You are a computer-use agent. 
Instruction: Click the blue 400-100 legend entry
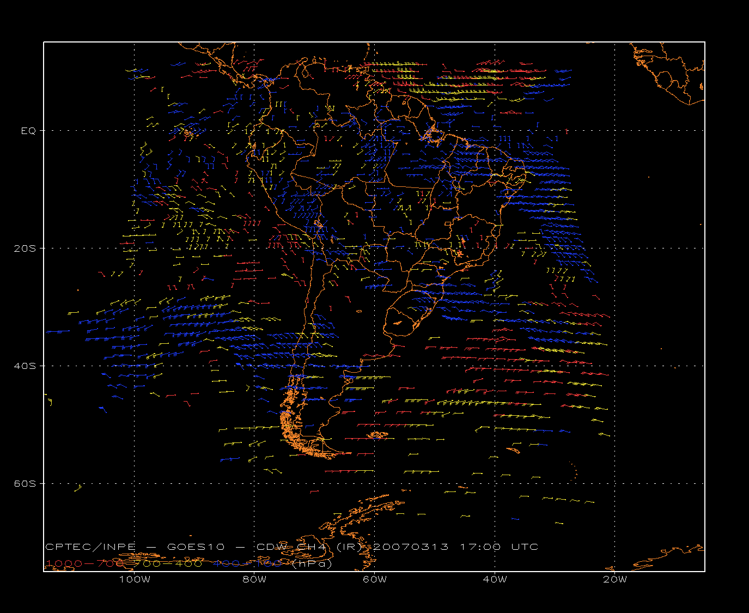pyautogui.click(x=248, y=563)
